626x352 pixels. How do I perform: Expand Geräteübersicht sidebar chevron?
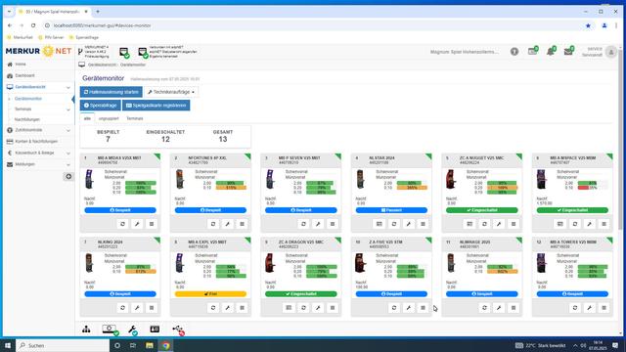tap(68, 87)
